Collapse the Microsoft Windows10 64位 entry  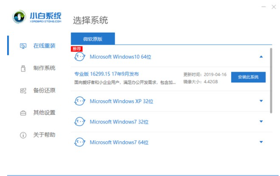pos(261,57)
